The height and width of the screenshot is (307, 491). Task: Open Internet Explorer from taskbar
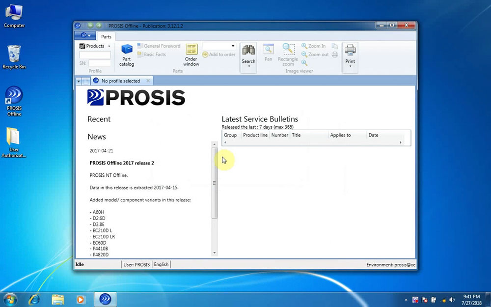tap(34, 299)
